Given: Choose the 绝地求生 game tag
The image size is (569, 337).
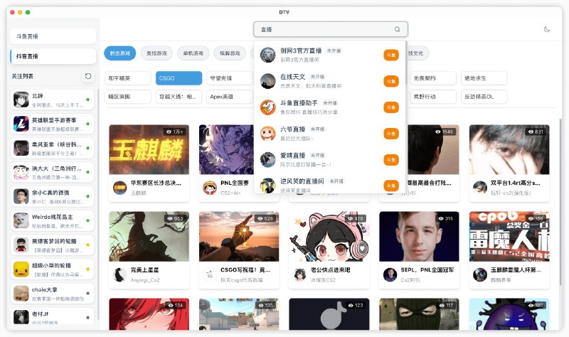Looking at the screenshot, I should 484,78.
